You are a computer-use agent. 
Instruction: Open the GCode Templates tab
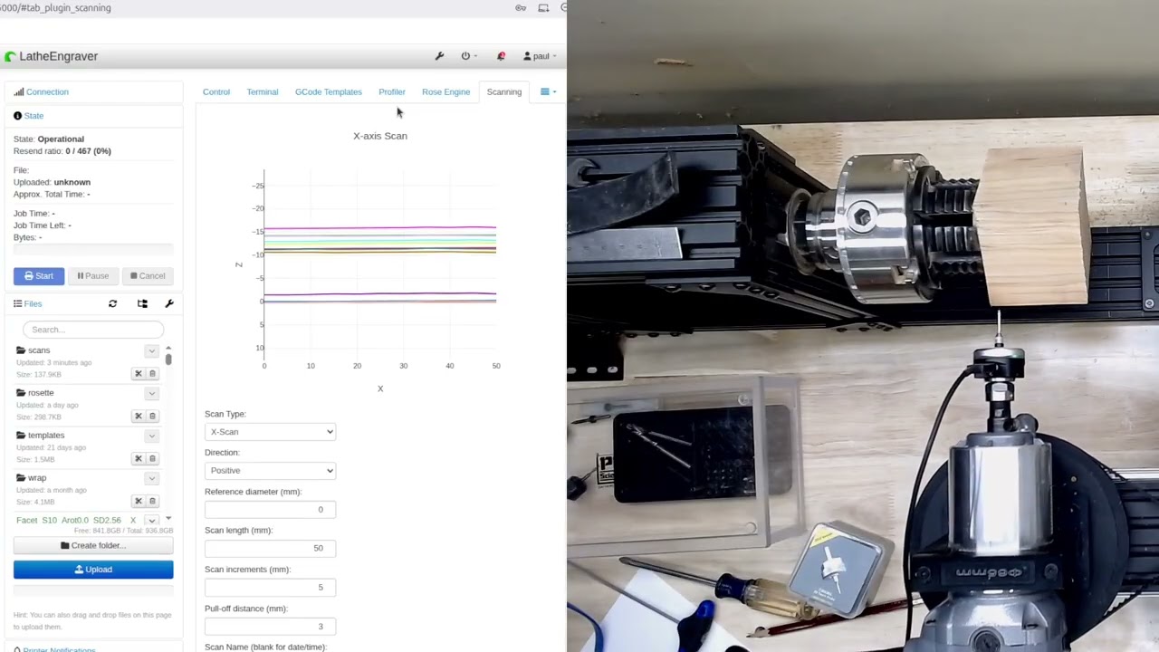click(x=329, y=91)
